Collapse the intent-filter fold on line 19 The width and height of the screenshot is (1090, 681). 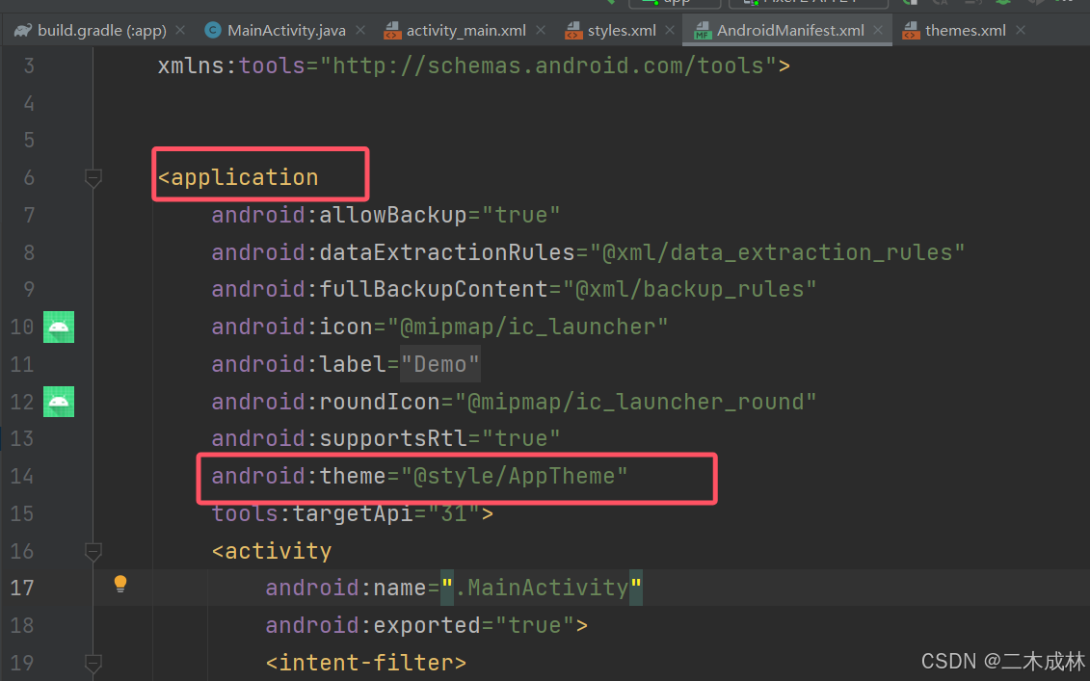[x=93, y=663]
